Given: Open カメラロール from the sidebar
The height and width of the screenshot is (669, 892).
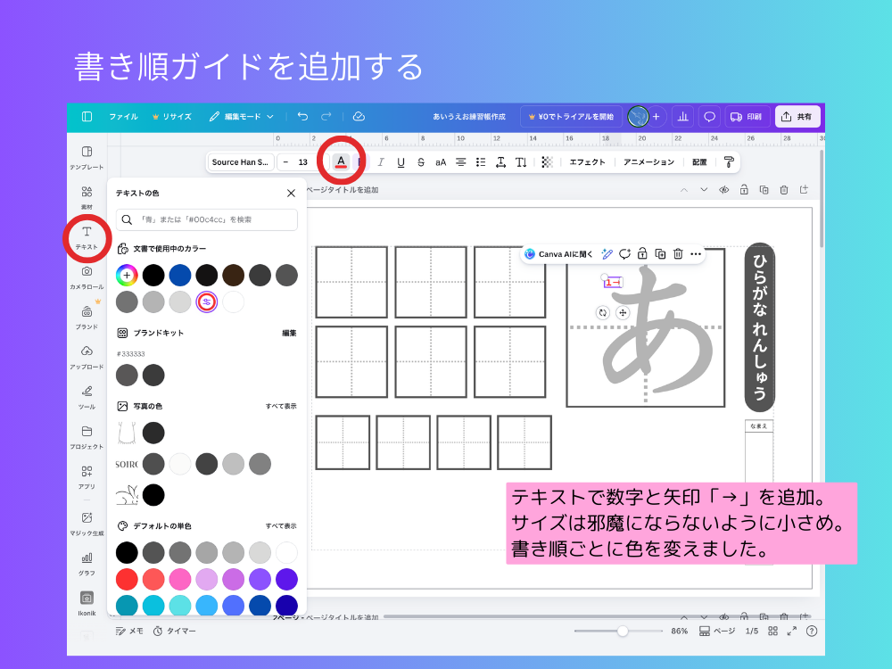Looking at the screenshot, I should 86,277.
